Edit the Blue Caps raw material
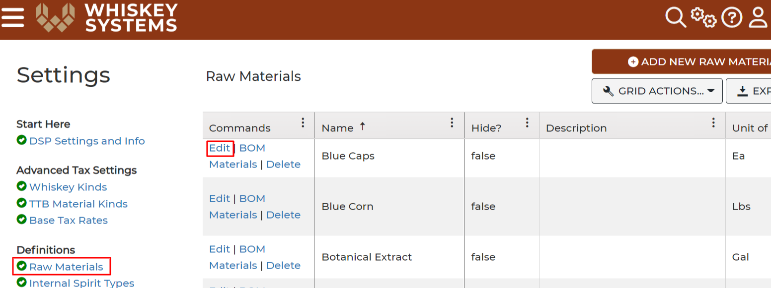This screenshot has width=771, height=288. point(220,148)
